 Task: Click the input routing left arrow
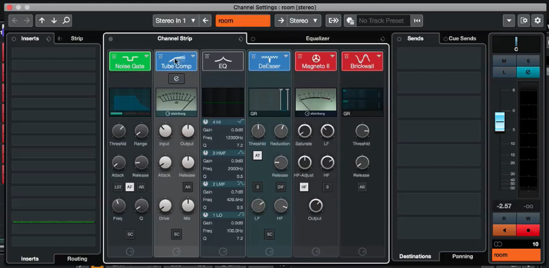pos(205,21)
